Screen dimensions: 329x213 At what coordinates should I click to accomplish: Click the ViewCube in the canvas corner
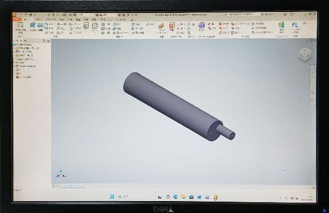click(305, 55)
